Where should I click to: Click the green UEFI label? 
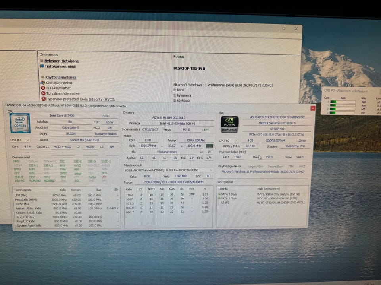pyautogui.click(x=205, y=130)
